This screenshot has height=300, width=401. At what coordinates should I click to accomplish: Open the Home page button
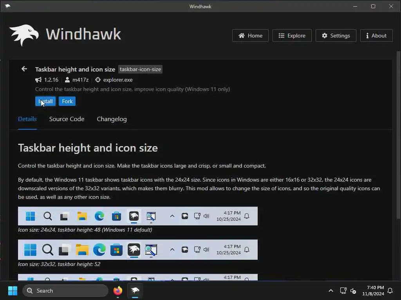[250, 36]
